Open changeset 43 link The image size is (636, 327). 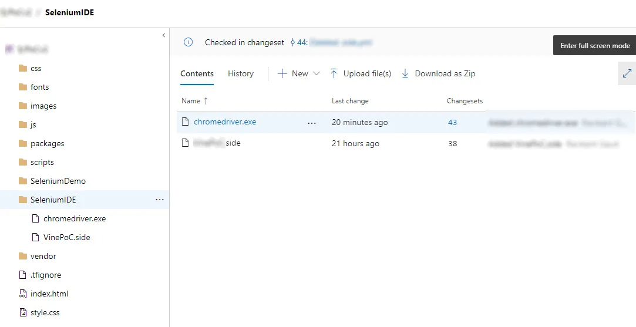(452, 122)
